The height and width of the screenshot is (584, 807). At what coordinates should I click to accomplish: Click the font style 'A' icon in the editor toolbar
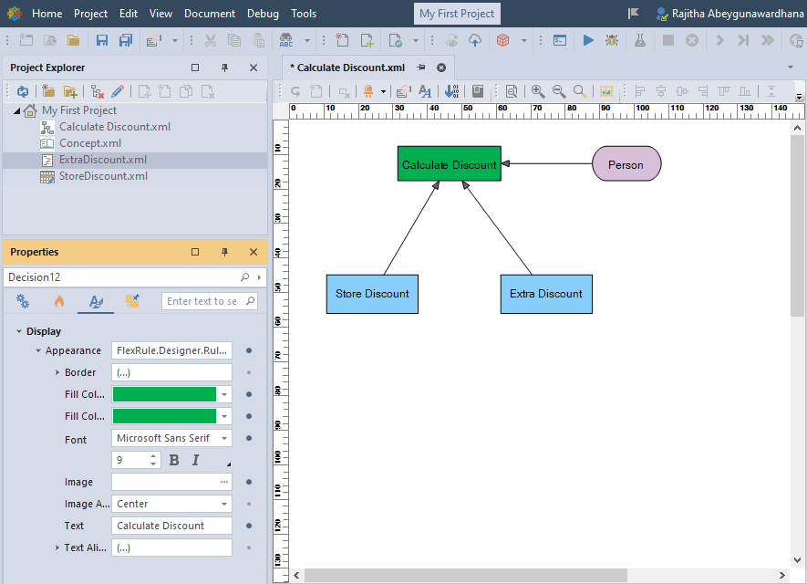(x=425, y=91)
